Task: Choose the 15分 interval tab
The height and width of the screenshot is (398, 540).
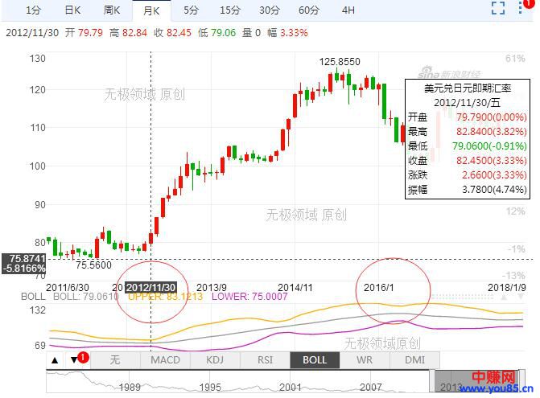Action: click(x=230, y=10)
